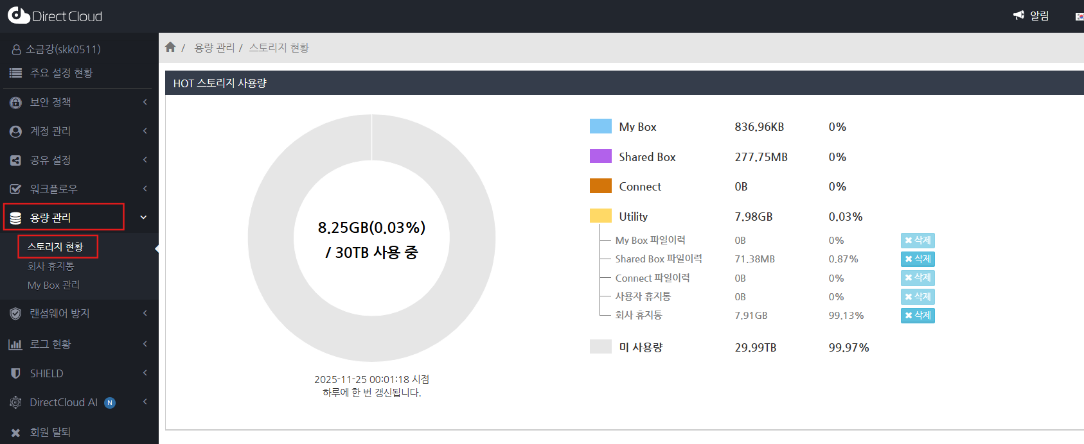Expand the 워크플로우 menu chevron
Image resolution: width=1084 pixels, height=444 pixels.
click(x=145, y=189)
